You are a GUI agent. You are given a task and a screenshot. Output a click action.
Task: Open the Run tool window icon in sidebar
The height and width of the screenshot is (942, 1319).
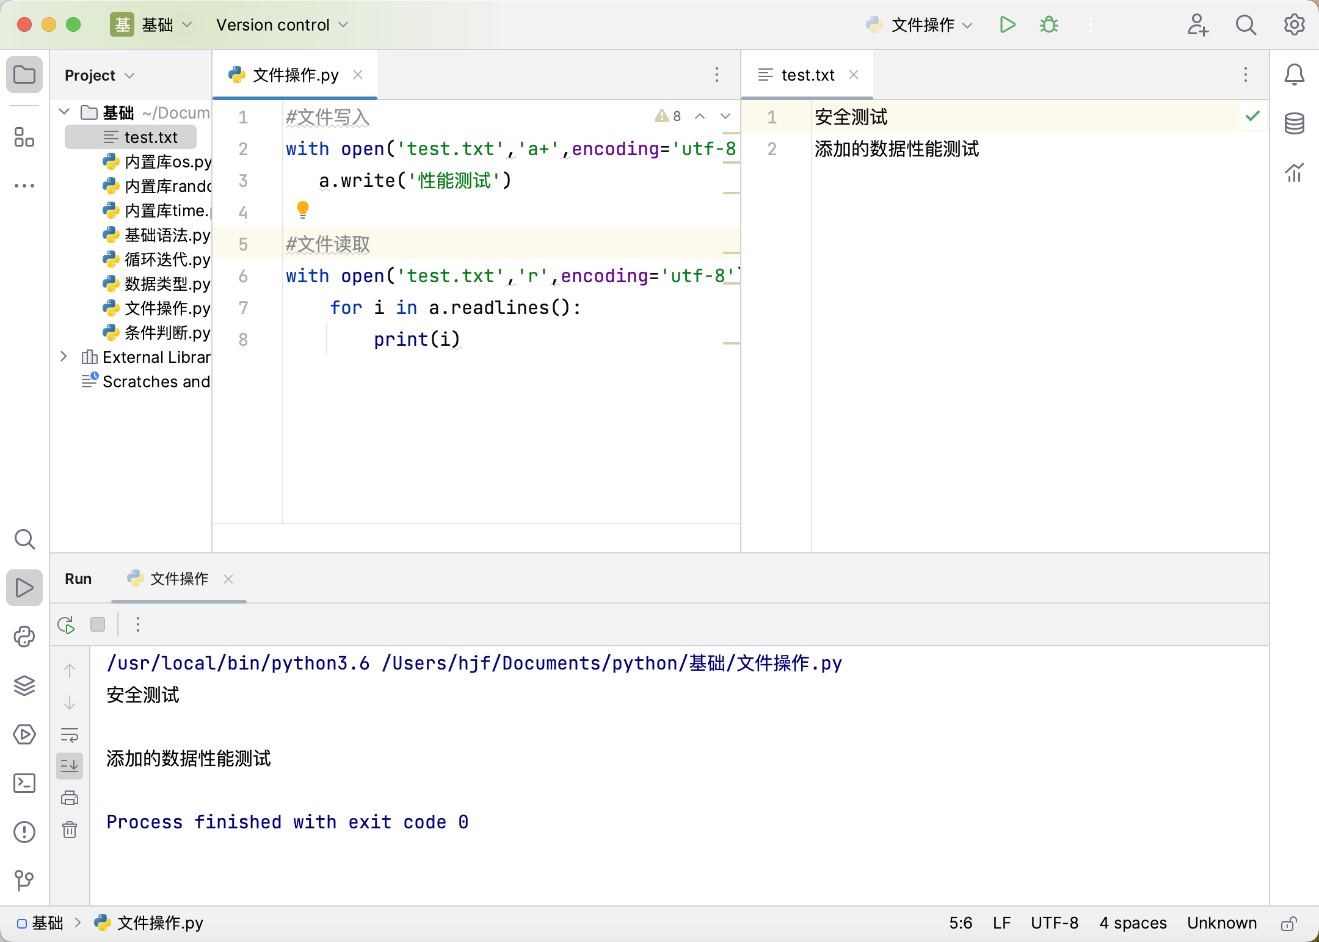click(24, 588)
